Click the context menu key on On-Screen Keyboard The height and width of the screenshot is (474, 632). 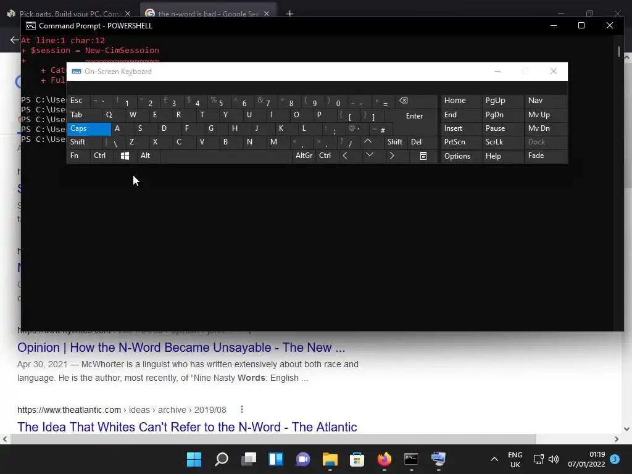(x=423, y=156)
